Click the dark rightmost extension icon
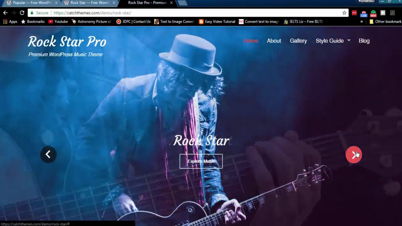The width and height of the screenshot is (402, 226). tap(392, 13)
